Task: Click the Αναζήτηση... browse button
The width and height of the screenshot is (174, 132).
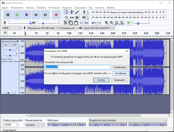Action: point(121,67)
